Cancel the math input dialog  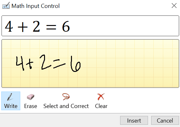tap(165, 120)
